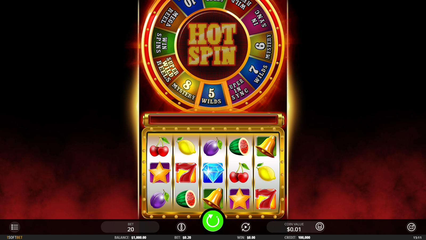Click the green spin button
Screen dimensions: 426x240
(x=213, y=221)
